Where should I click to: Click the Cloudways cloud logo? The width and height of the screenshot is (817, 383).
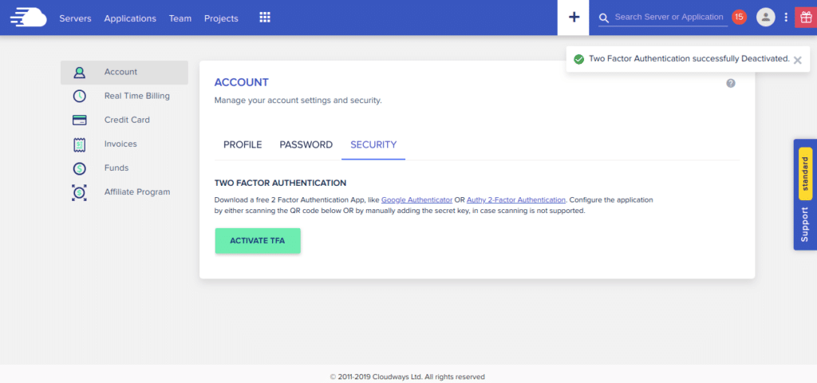coord(27,18)
